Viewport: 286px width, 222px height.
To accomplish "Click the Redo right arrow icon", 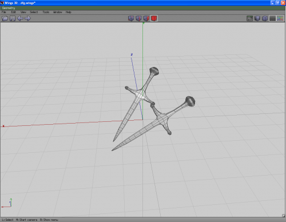I will [x=27, y=18].
